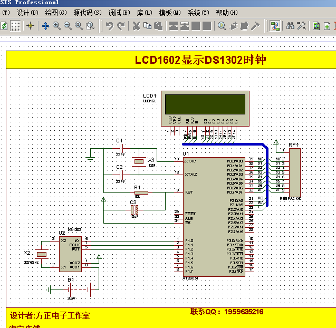336x328 pixels.
Task: Open the packaging tool chip icon
Action: 244,26
